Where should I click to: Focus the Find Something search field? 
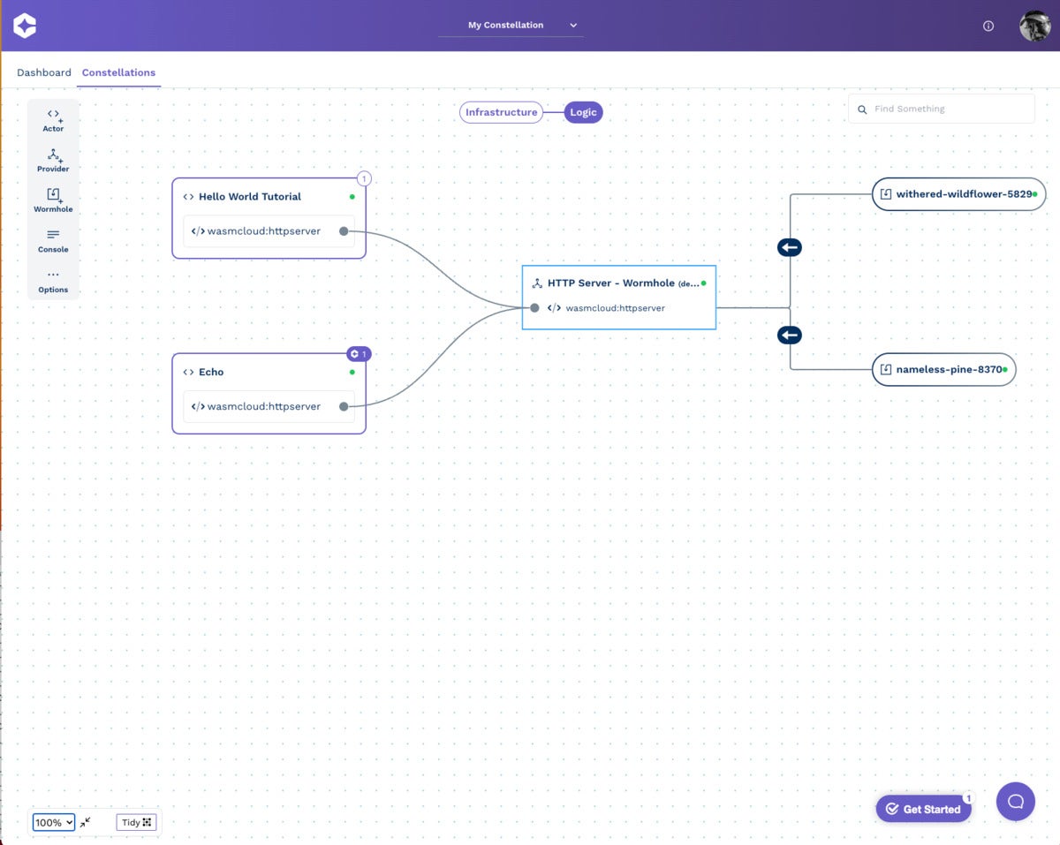(941, 109)
